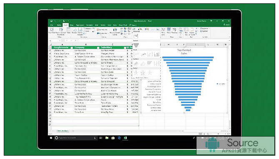Open the Company column filter dropdown
Screen dimensions: 279x159
pyautogui.click(x=98, y=48)
